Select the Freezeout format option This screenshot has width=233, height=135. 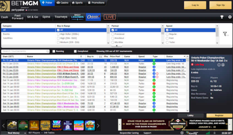pyautogui.click(x=113, y=34)
